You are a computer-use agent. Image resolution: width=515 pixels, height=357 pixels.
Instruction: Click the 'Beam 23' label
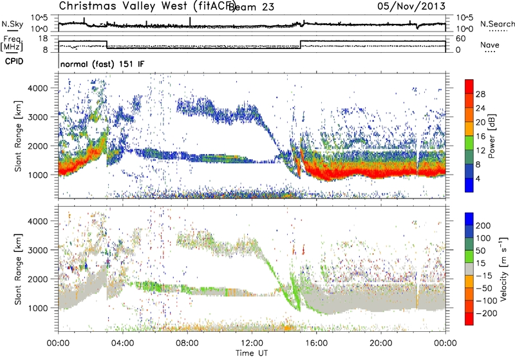[x=252, y=7]
